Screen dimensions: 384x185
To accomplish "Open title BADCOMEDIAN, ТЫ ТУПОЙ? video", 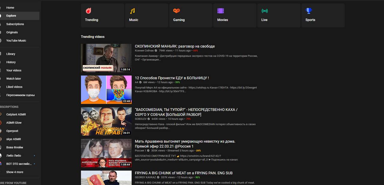I will (x=186, y=112).
